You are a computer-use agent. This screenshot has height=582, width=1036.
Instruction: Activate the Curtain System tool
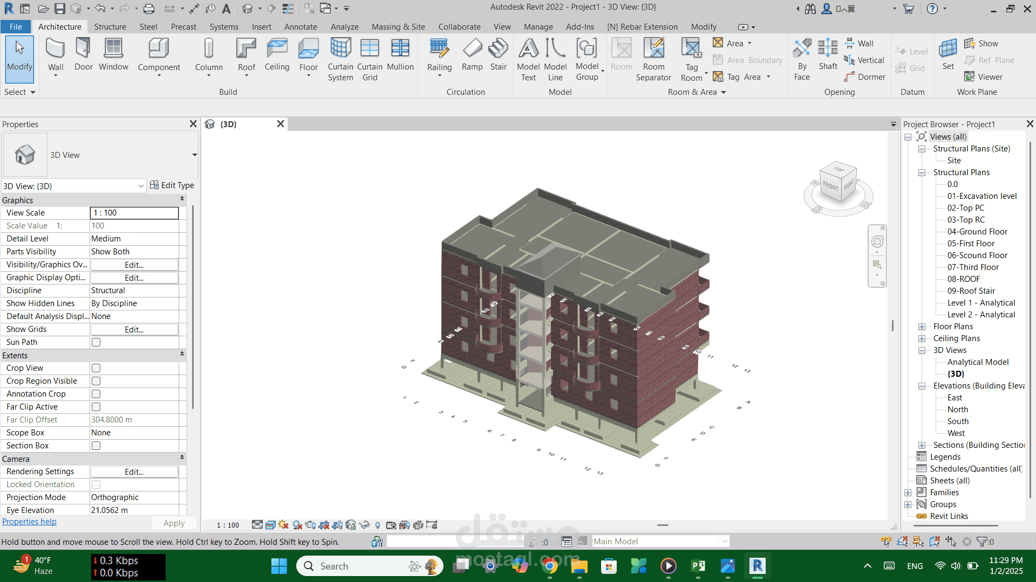340,59
